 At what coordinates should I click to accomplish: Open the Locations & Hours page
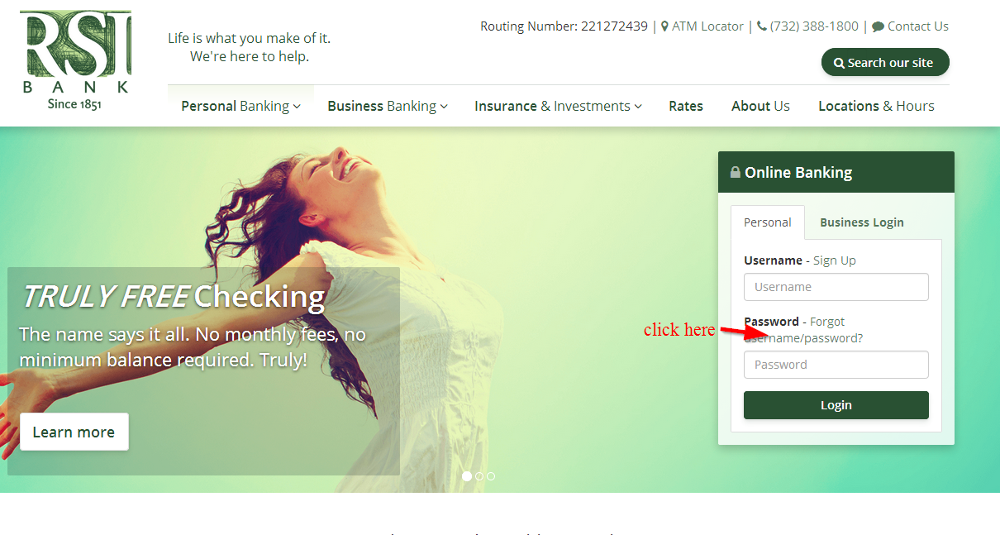pyautogui.click(x=876, y=106)
